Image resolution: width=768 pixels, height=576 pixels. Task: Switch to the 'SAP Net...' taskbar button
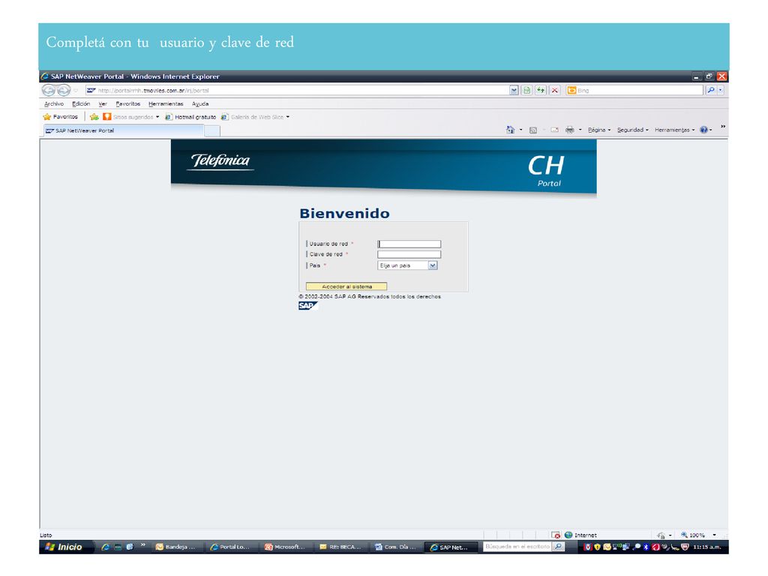click(451, 547)
